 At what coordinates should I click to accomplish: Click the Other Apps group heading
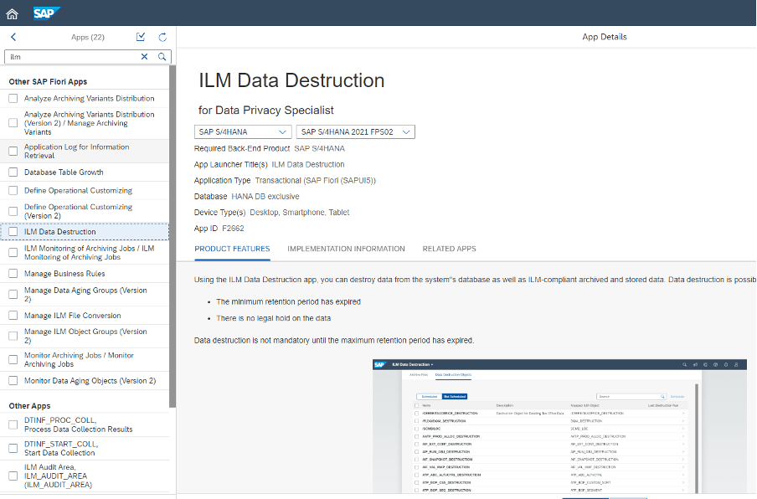tap(29, 406)
